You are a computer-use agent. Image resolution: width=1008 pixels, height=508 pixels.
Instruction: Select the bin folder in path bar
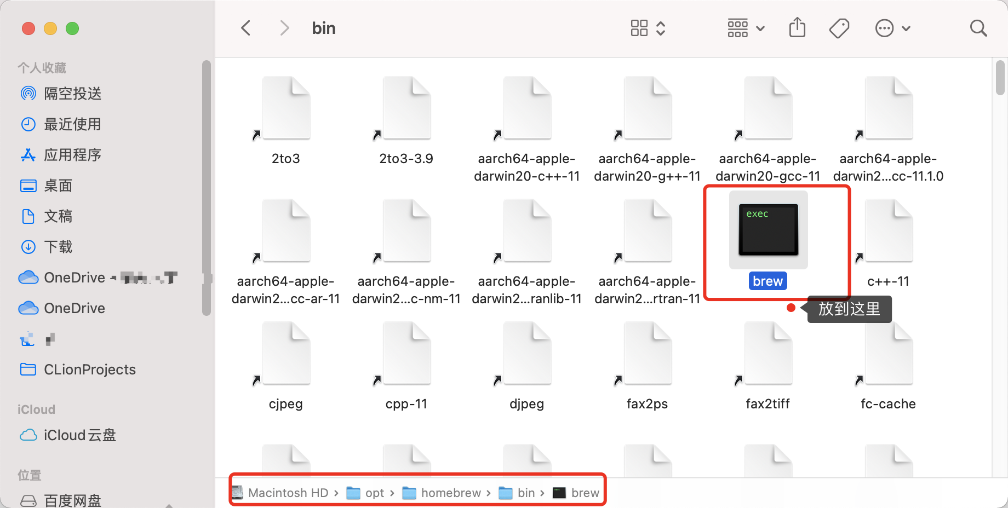525,492
